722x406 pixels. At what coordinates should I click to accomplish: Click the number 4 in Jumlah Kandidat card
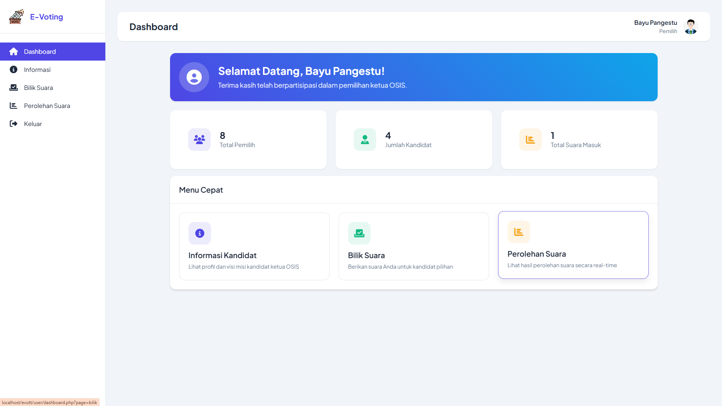click(388, 135)
